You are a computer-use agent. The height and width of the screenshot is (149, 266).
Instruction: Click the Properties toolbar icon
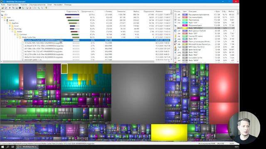[34, 8]
